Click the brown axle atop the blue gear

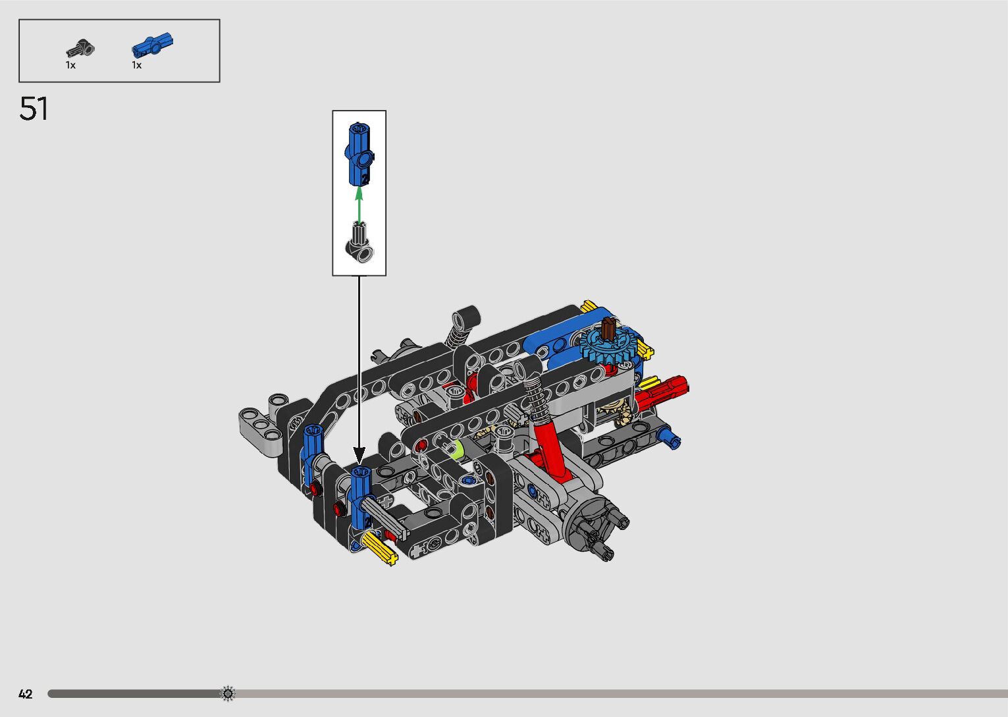(x=608, y=328)
